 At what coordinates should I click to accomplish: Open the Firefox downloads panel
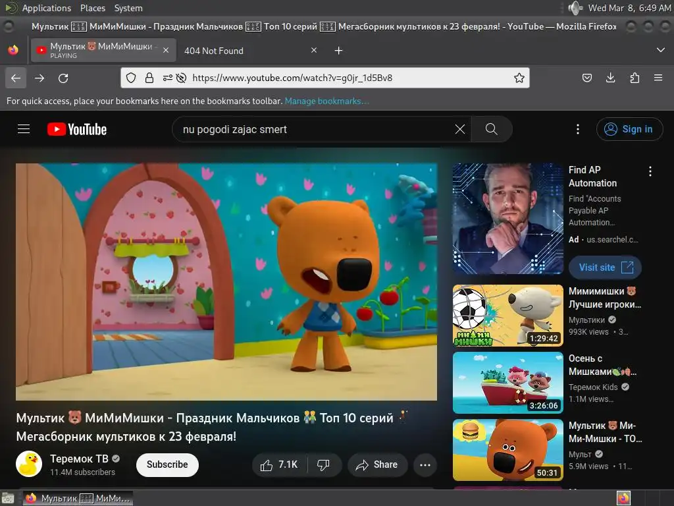pos(610,78)
